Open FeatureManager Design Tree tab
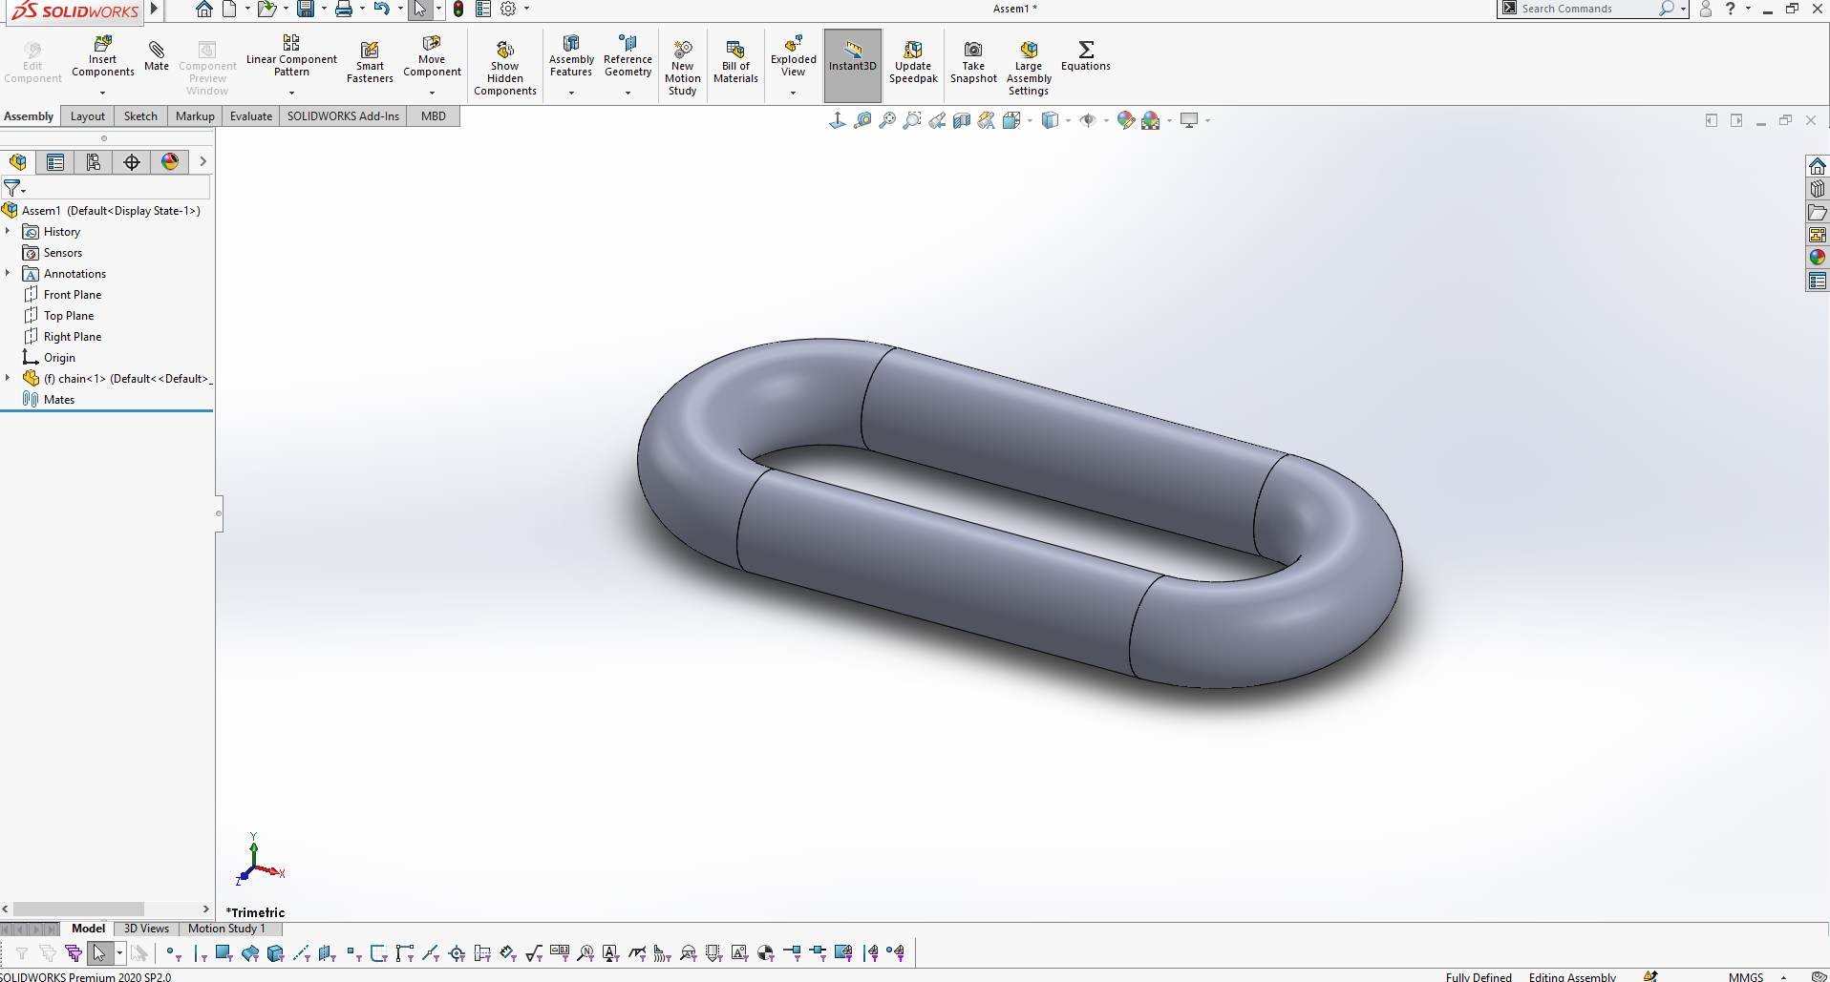This screenshot has width=1830, height=982. (x=18, y=162)
